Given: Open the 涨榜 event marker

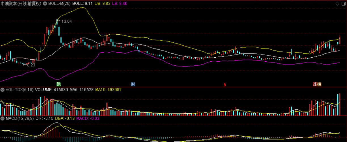Looking at the screenshot, I should click(x=317, y=84).
